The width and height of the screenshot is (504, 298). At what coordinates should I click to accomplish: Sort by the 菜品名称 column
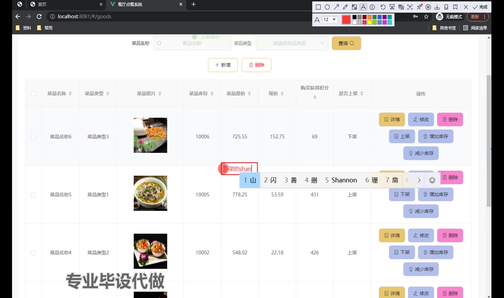click(x=70, y=93)
